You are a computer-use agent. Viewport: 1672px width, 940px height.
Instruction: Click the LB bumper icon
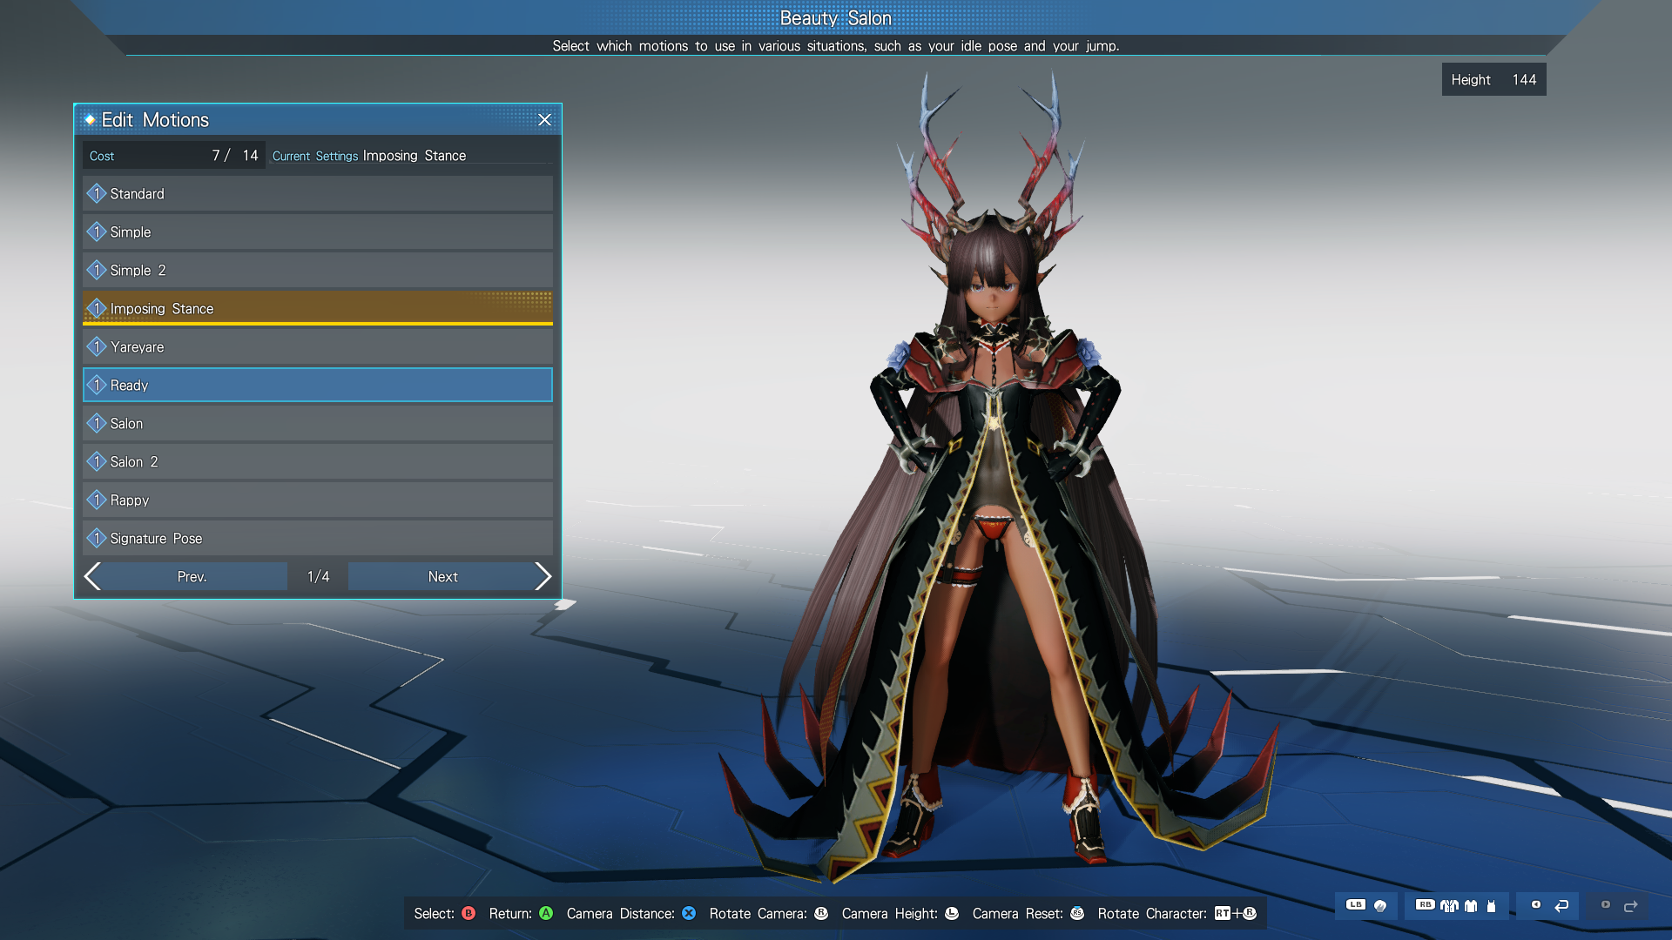click(x=1356, y=904)
